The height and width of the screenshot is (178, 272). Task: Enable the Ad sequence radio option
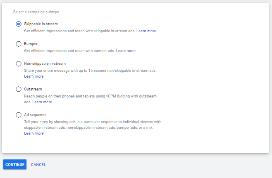click(19, 115)
